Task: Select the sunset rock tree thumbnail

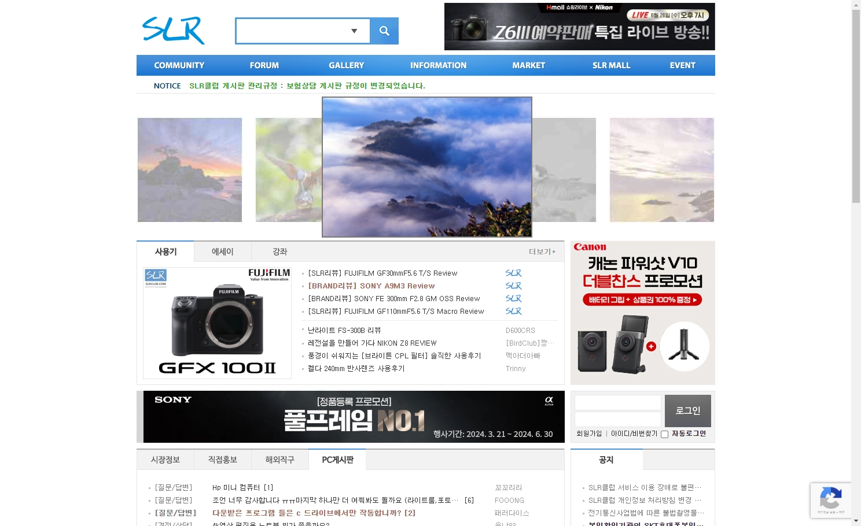Action: [190, 170]
